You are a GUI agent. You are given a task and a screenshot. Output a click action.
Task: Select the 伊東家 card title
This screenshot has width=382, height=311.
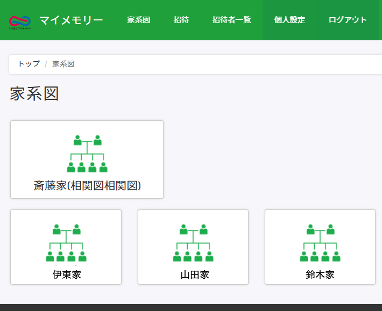66,275
